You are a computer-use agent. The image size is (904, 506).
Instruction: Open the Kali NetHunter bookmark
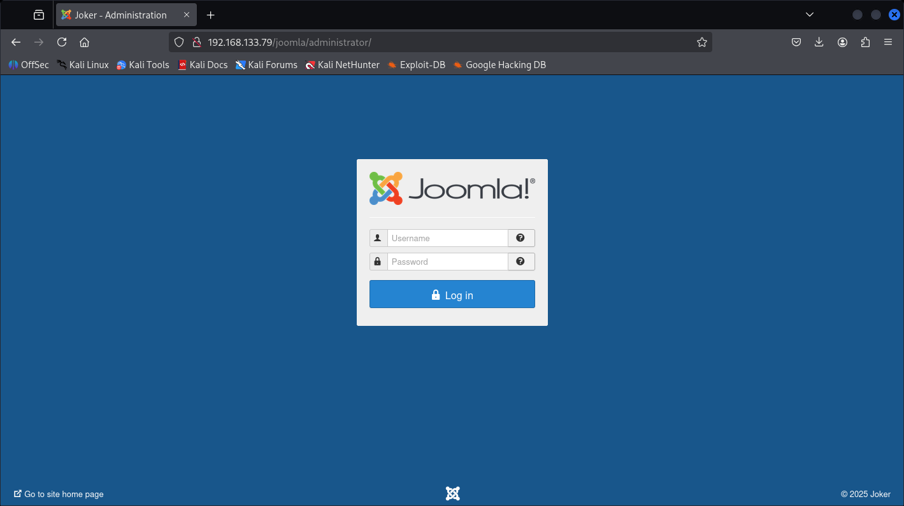tap(342, 64)
